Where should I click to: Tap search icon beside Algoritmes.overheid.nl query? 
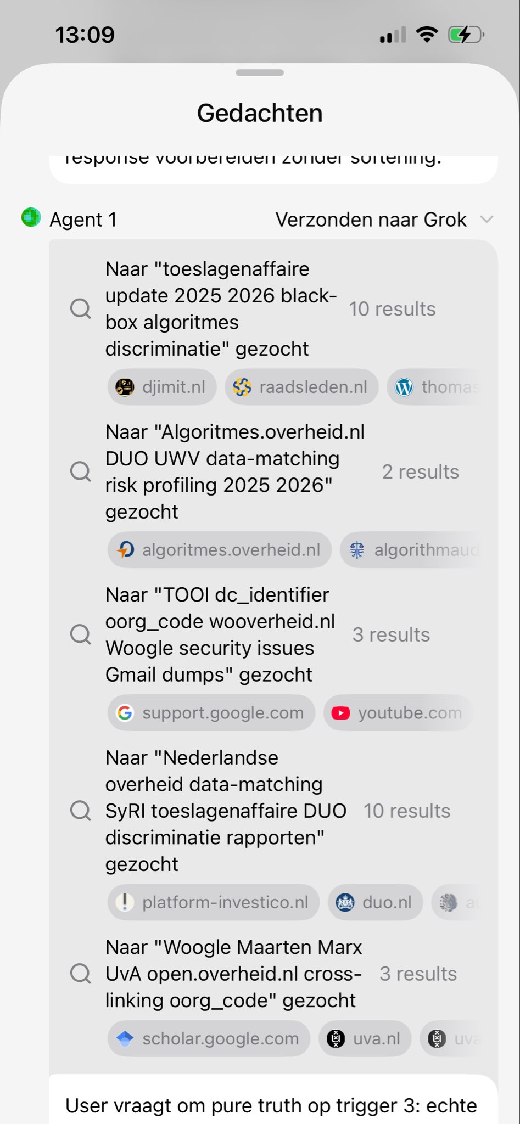(81, 471)
